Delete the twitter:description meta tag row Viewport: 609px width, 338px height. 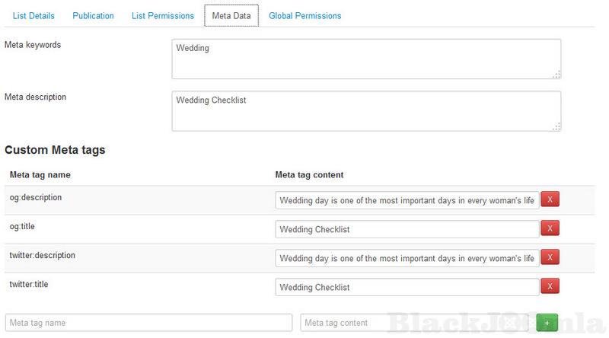[550, 258]
